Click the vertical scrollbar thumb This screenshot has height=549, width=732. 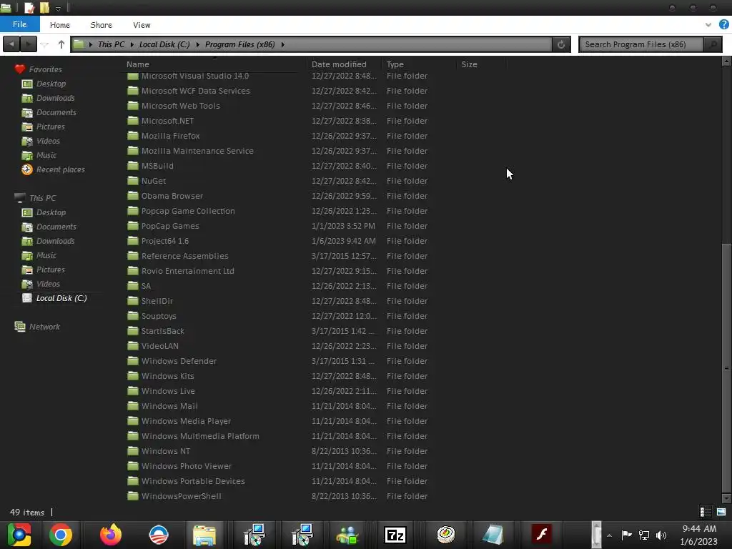(726, 368)
